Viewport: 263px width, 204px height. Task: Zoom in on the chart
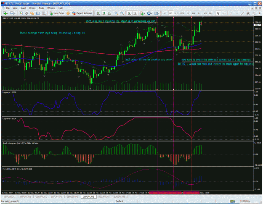pos(116,13)
